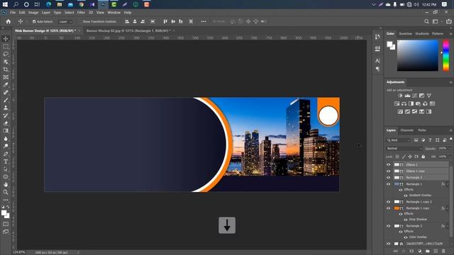Pick a color in the blue color field
Screen dimensions: 454x255
tap(418, 55)
